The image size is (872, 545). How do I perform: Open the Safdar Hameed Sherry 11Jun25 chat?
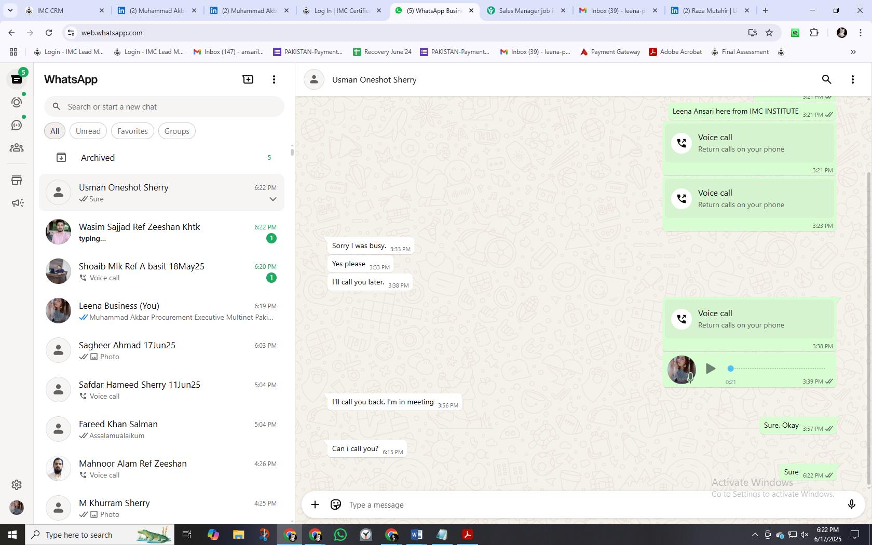click(161, 390)
